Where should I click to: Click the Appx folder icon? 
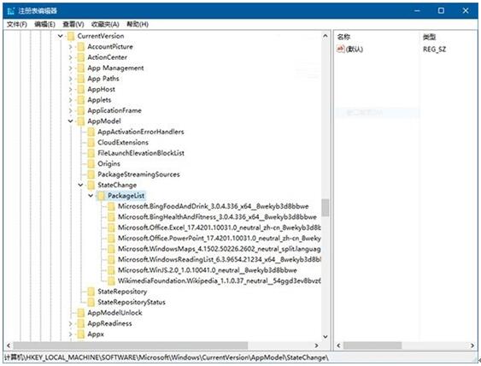(80, 334)
